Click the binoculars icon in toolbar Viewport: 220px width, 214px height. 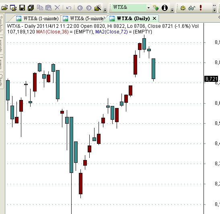click(192, 8)
